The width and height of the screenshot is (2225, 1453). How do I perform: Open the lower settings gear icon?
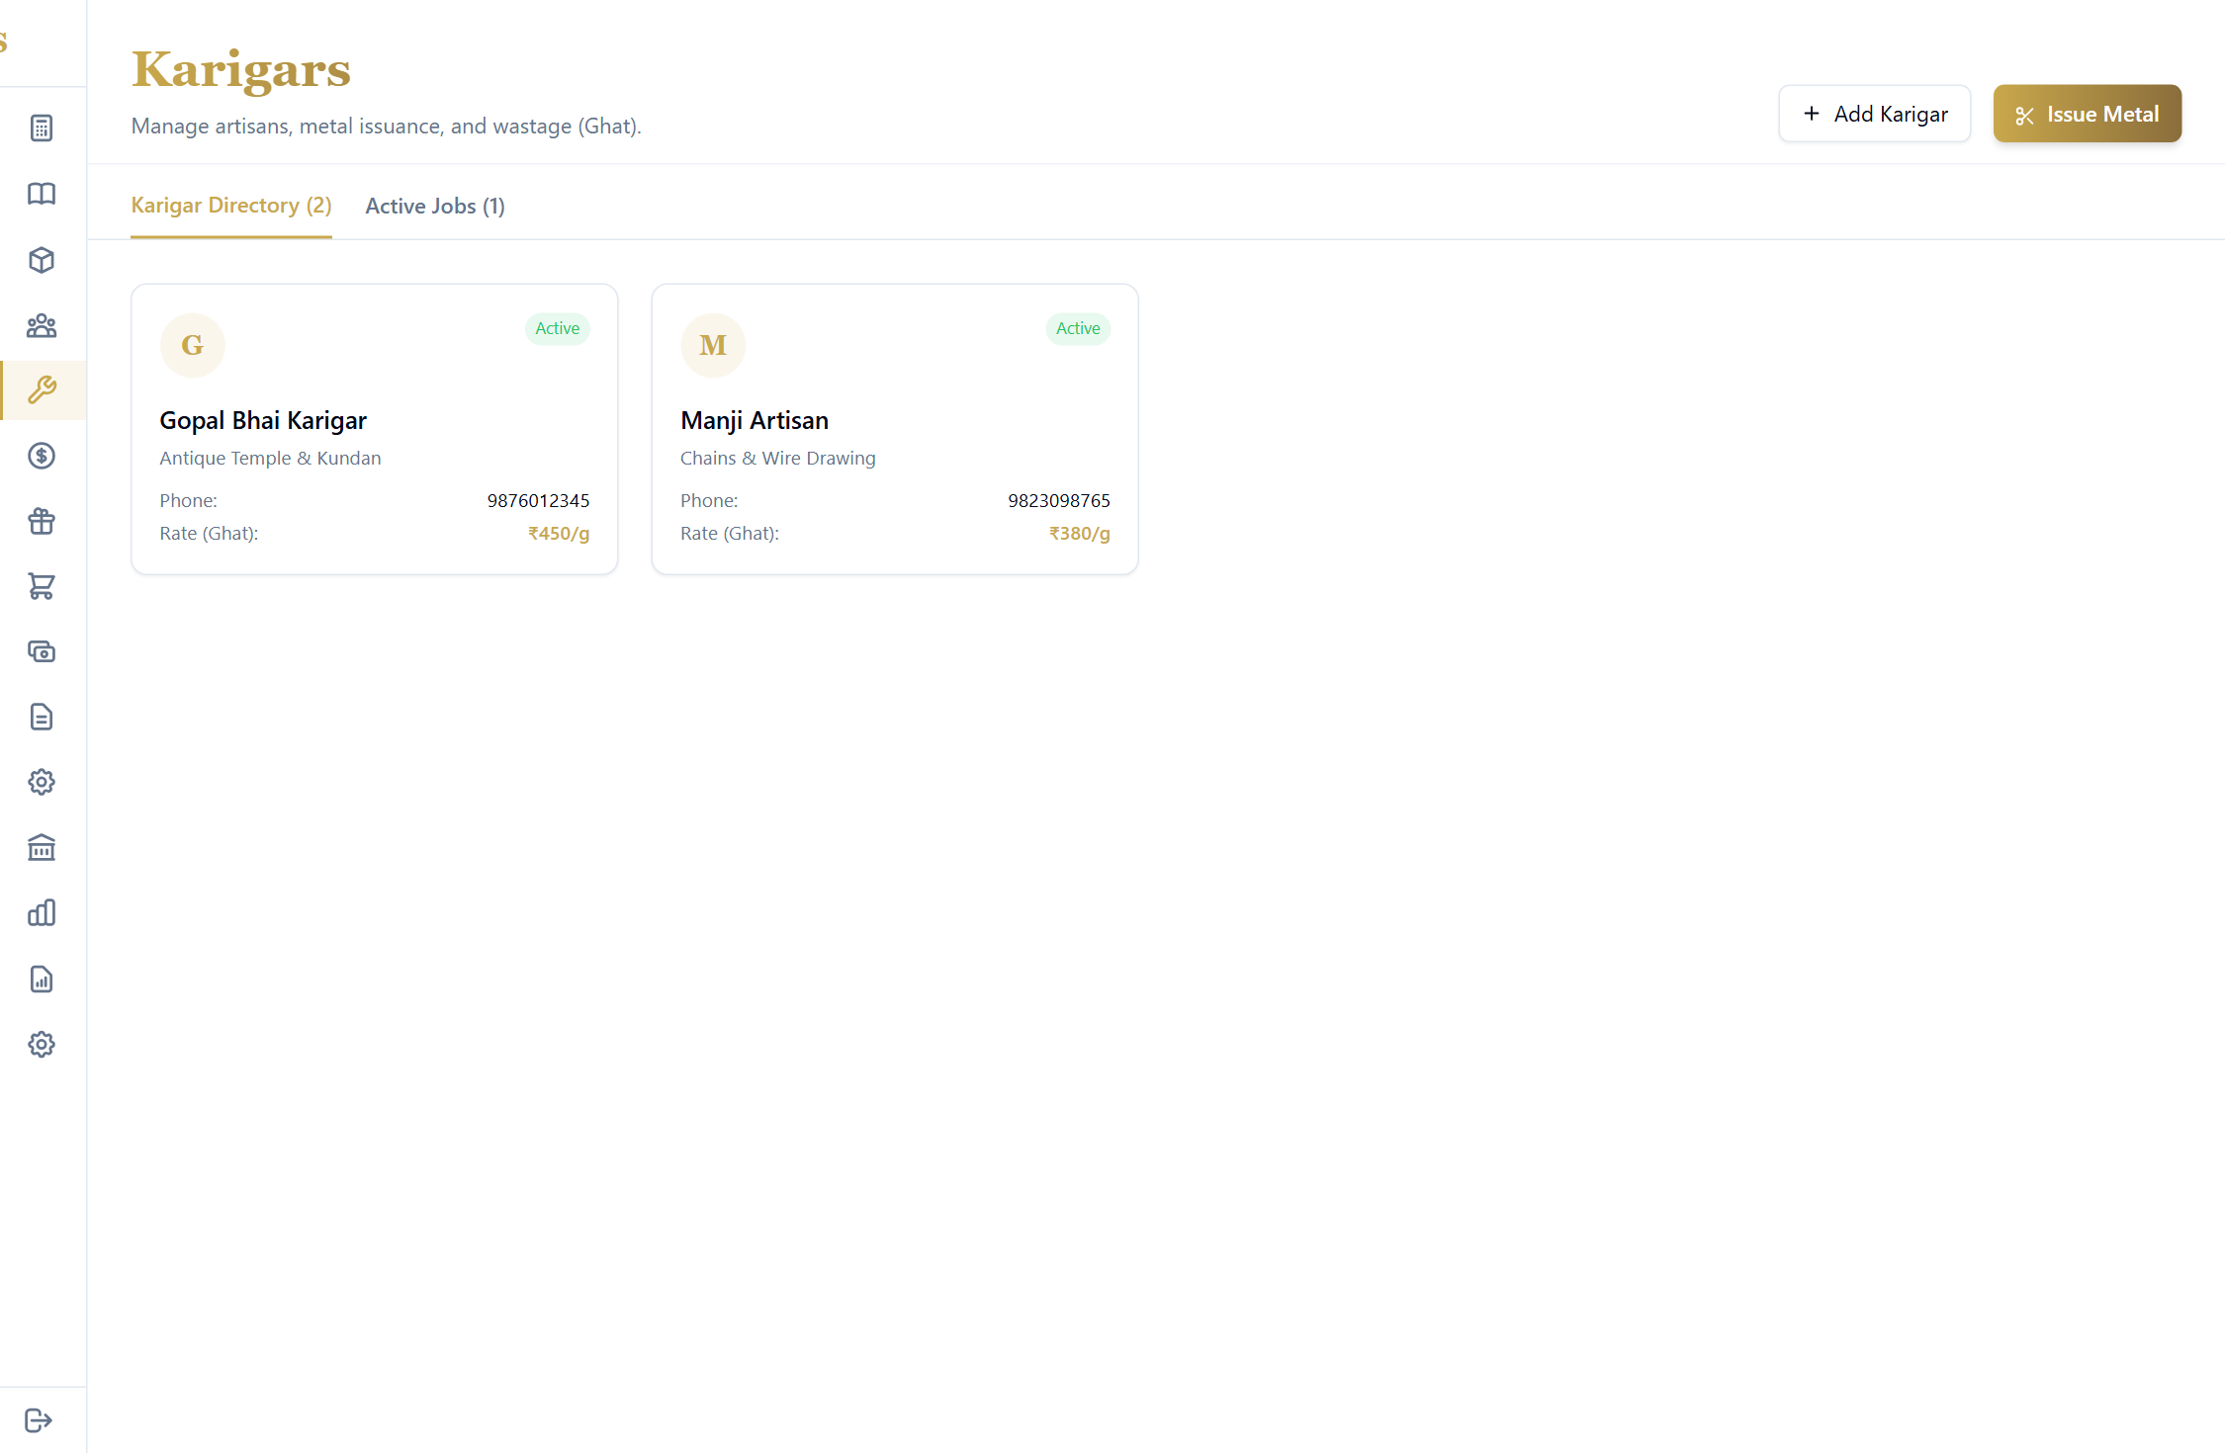pos(42,1044)
